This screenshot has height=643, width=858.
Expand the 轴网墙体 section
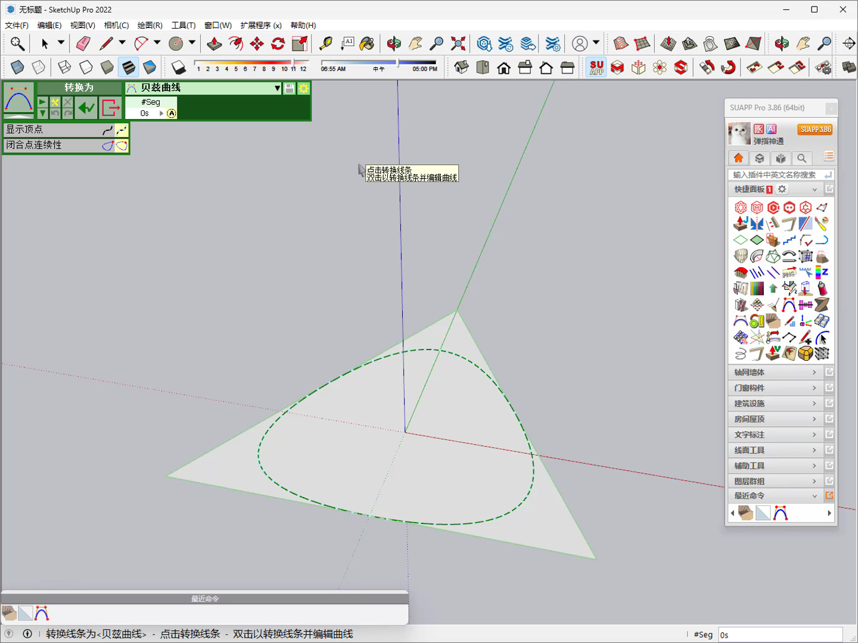(x=775, y=372)
